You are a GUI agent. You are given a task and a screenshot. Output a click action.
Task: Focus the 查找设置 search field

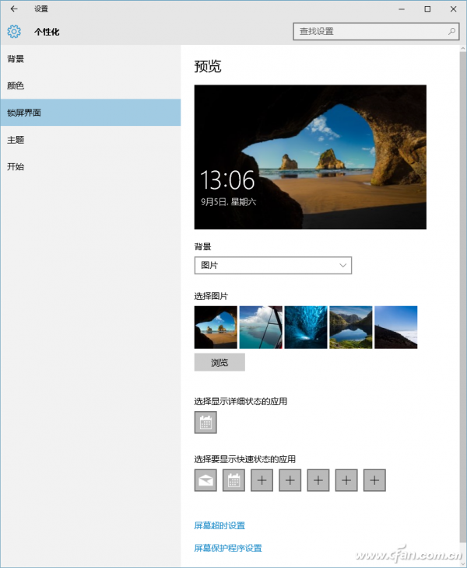tap(376, 32)
